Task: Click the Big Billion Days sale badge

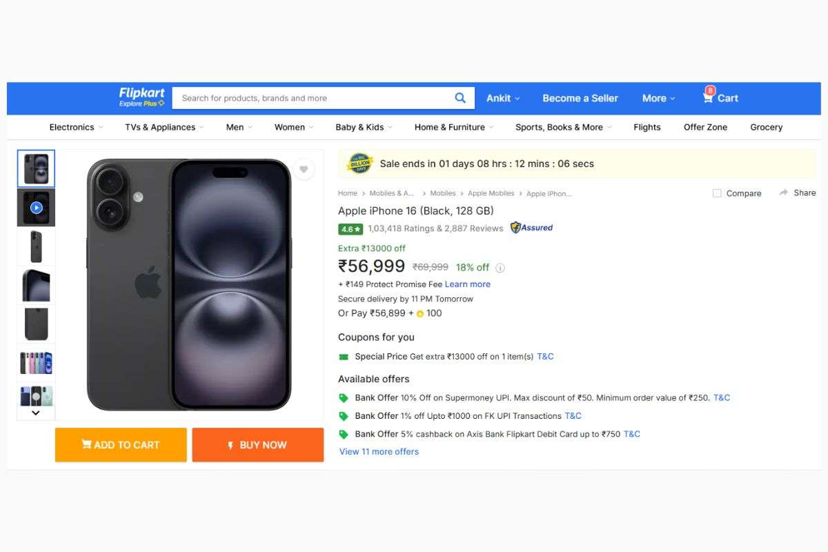Action: click(x=358, y=164)
